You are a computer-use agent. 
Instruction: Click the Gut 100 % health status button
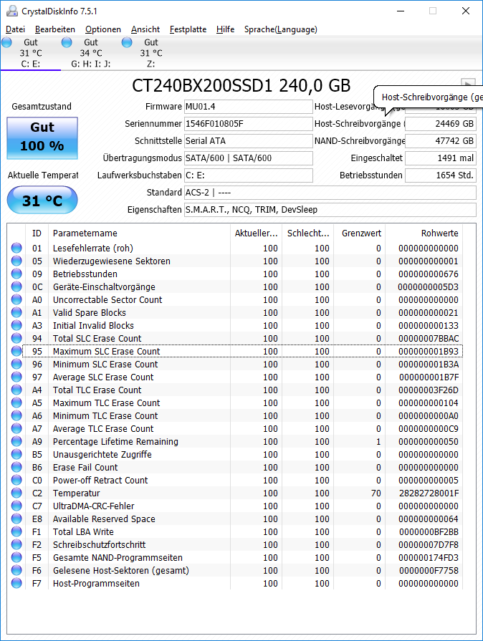[x=42, y=138]
